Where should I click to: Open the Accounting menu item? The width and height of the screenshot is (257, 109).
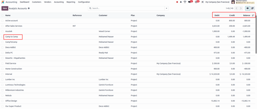59,2
